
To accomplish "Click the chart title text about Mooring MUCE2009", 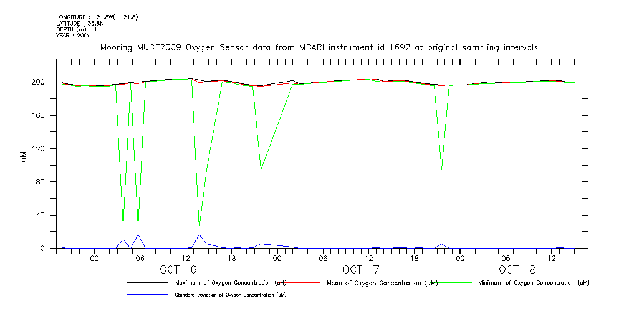I will click(319, 48).
